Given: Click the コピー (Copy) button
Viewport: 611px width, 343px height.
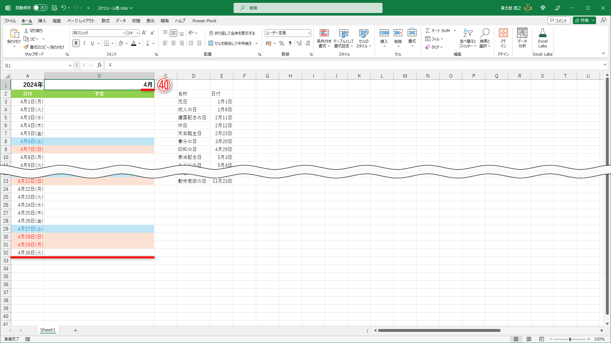Looking at the screenshot, I should tap(31, 39).
